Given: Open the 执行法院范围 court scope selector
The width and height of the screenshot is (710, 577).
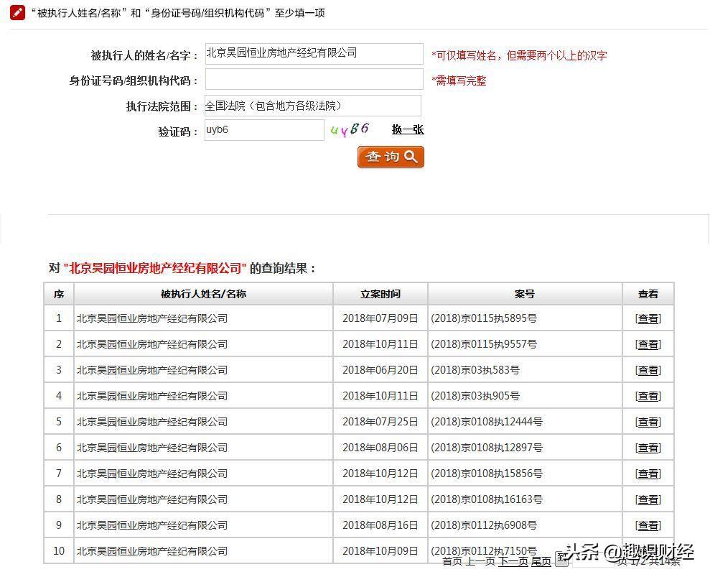Looking at the screenshot, I should [x=313, y=105].
